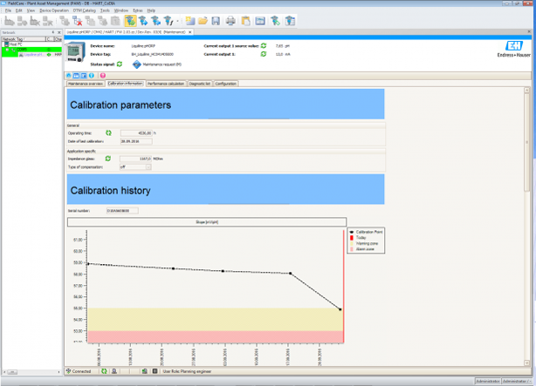
Task: Open the File menu
Action: pyautogui.click(x=8, y=10)
